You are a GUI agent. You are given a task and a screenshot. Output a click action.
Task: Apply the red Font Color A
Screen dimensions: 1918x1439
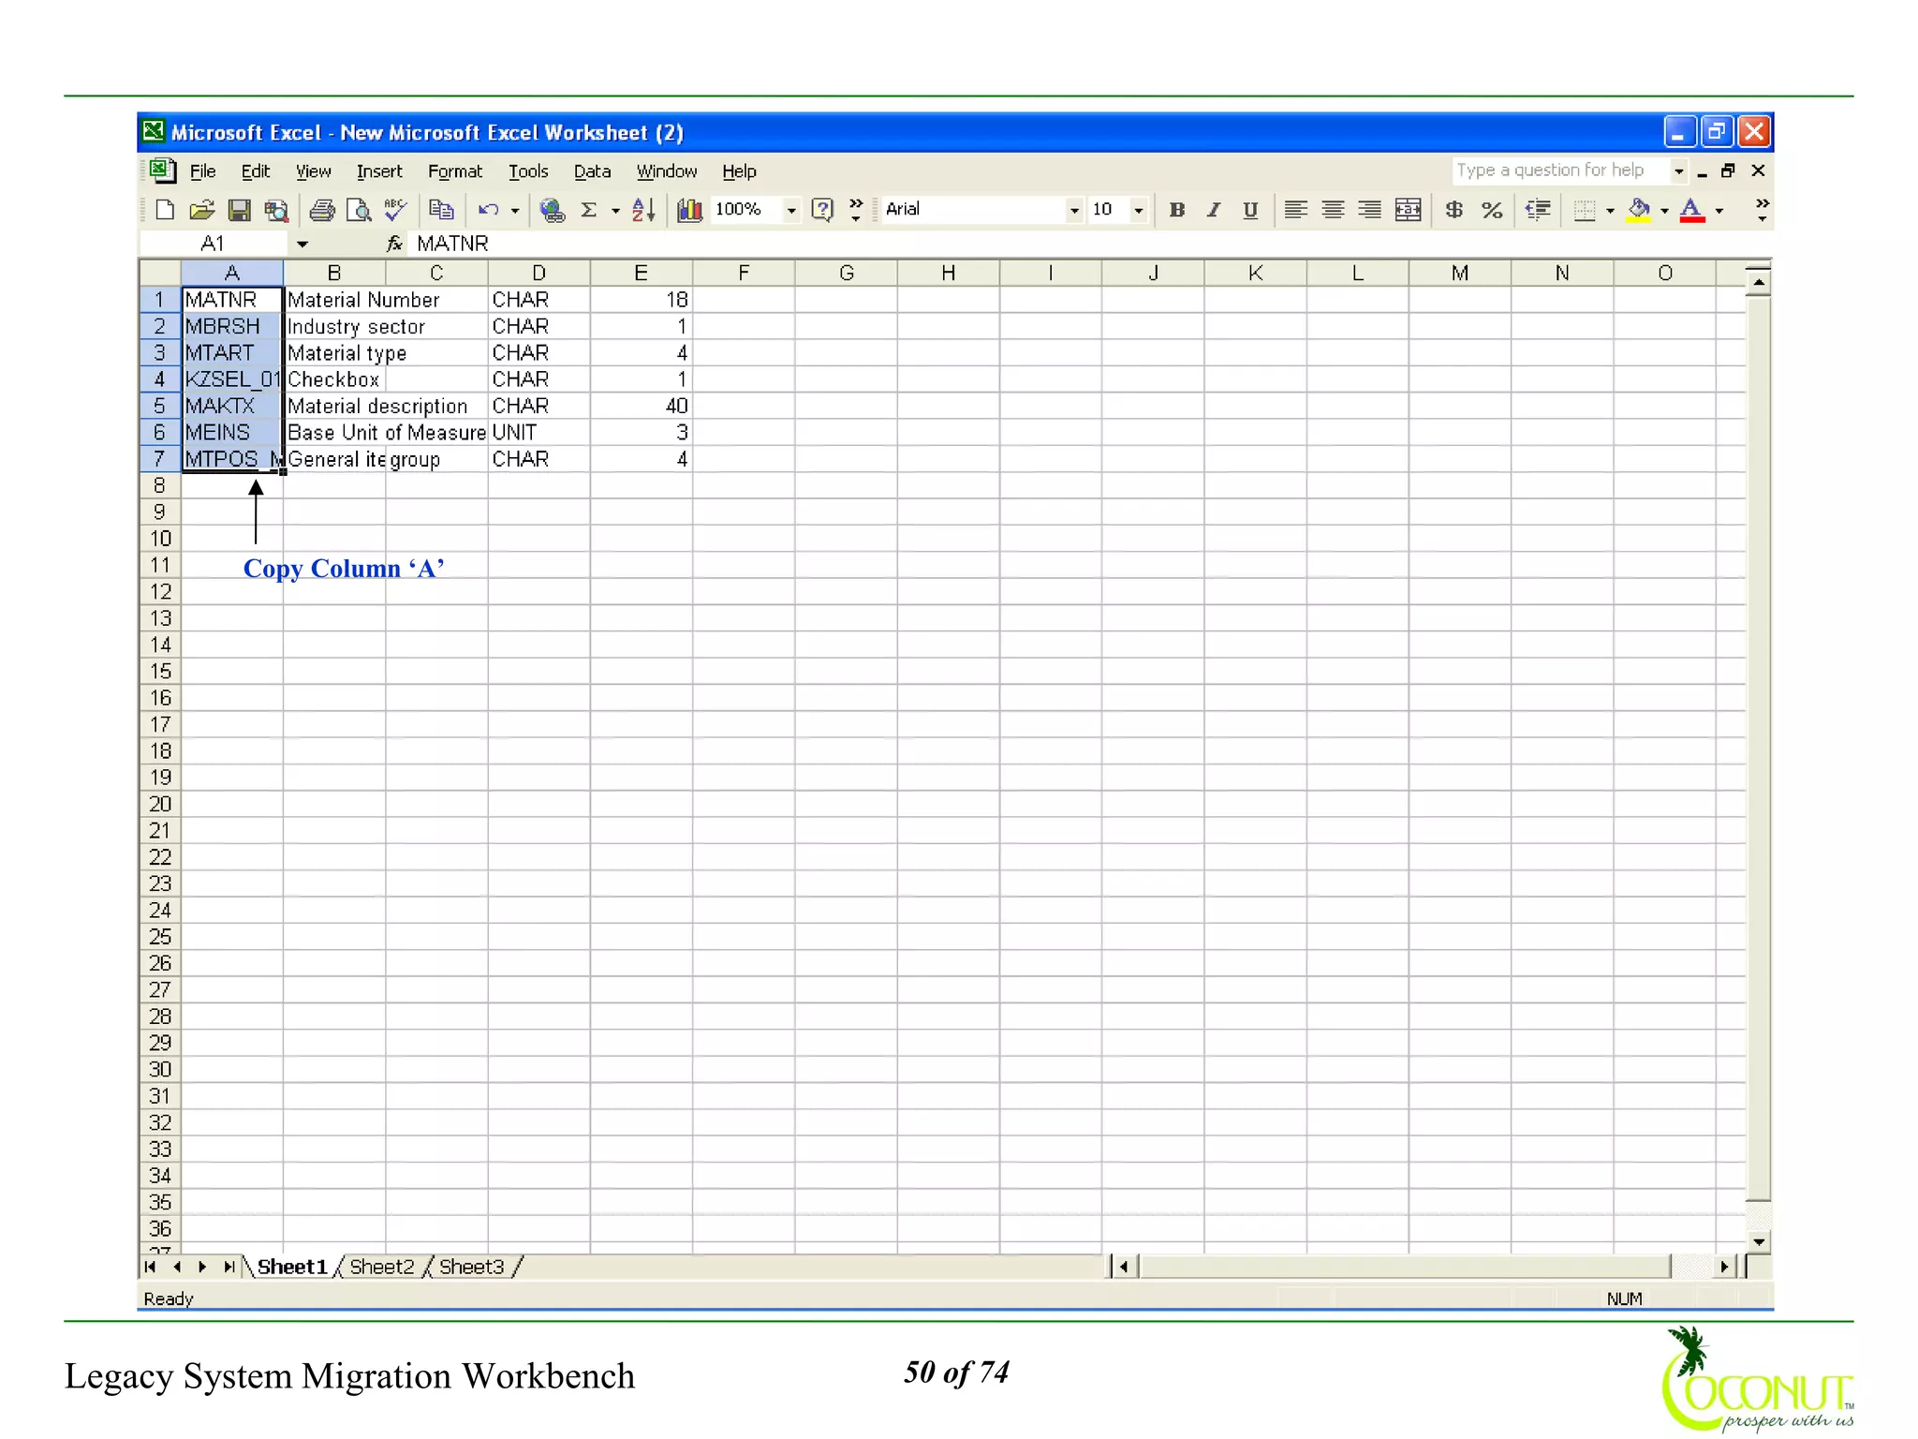point(1691,210)
